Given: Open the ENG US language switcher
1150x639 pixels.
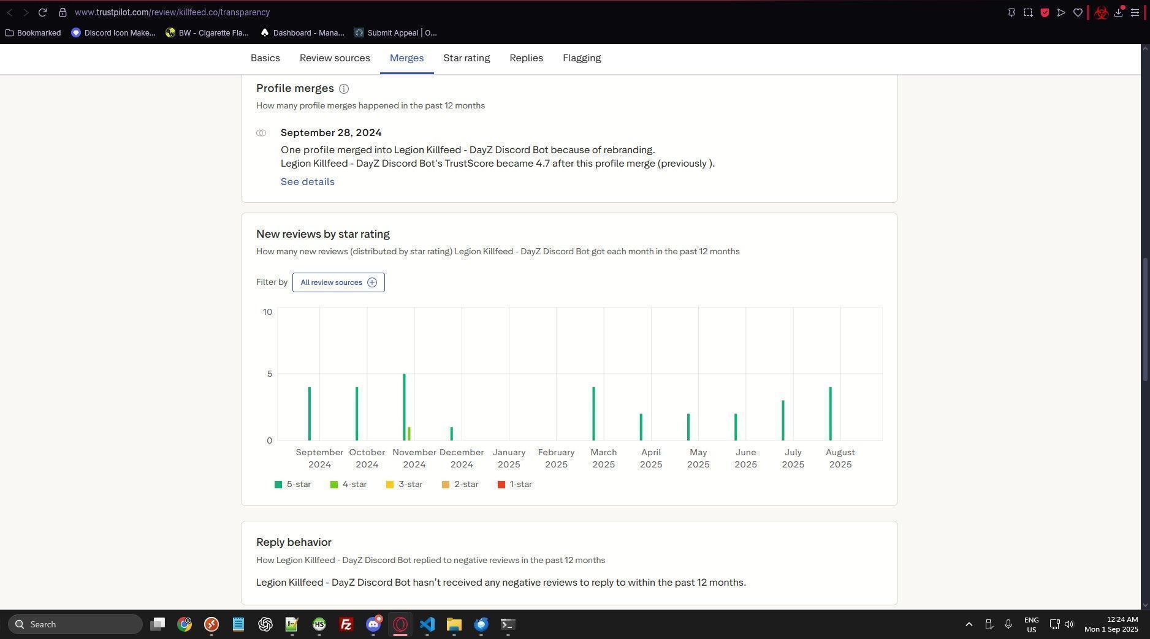Looking at the screenshot, I should [x=1032, y=624].
